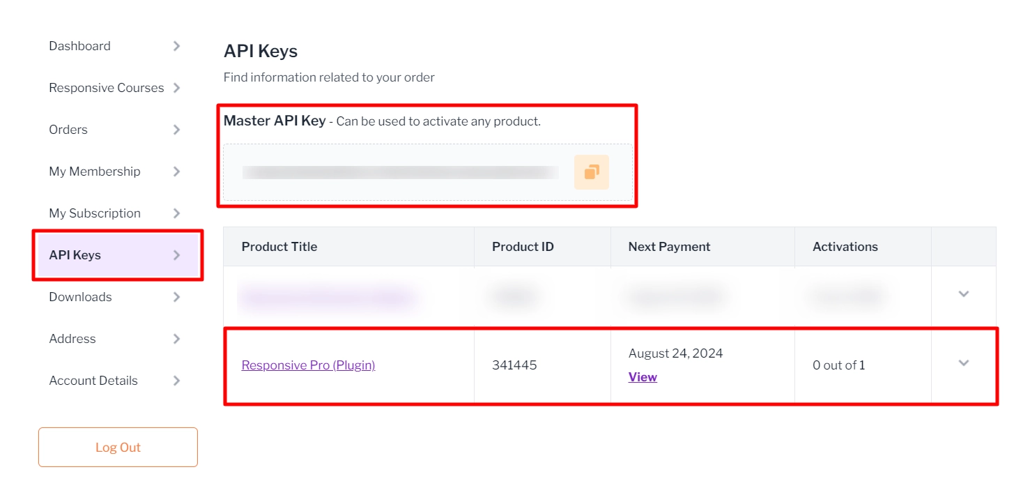Click the chevron beside My Subscription

pos(177,213)
